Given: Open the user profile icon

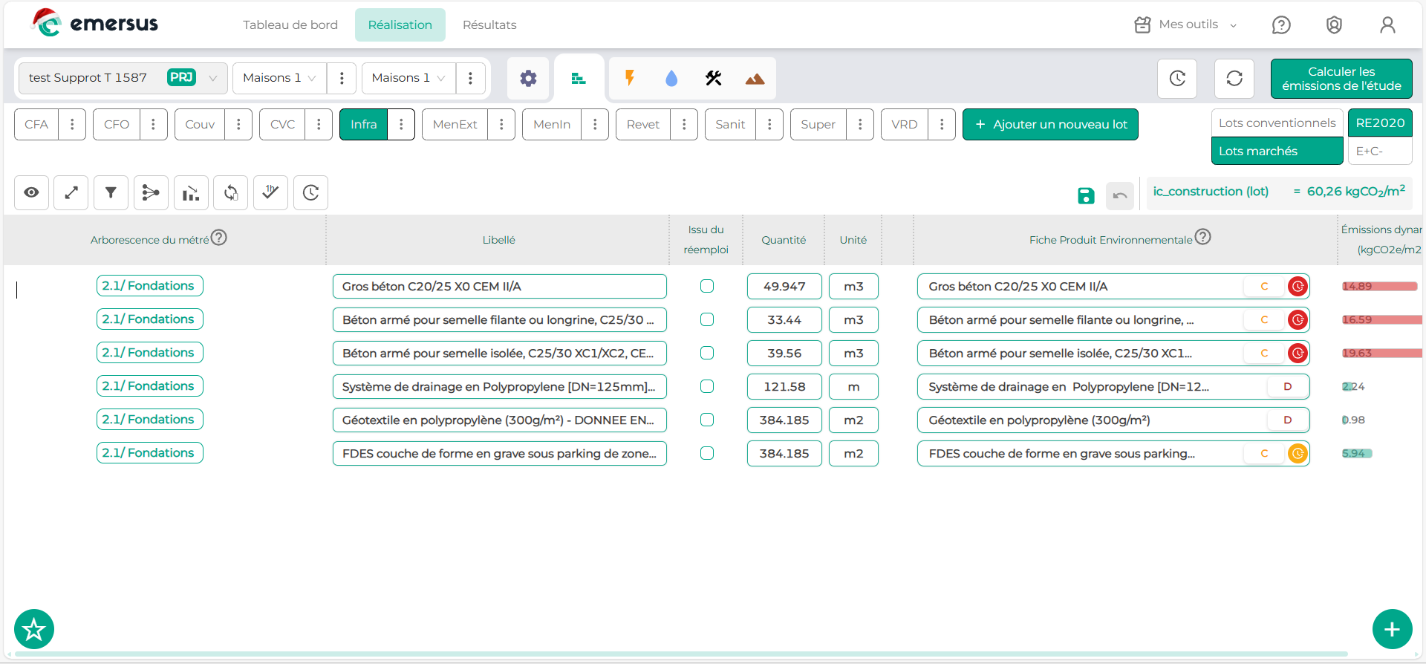Looking at the screenshot, I should coord(1387,25).
